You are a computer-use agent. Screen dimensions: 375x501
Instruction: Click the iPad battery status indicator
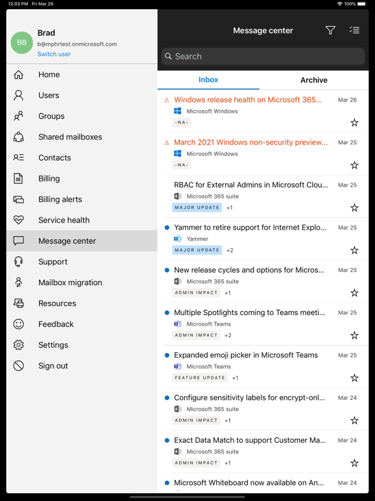click(362, 4)
